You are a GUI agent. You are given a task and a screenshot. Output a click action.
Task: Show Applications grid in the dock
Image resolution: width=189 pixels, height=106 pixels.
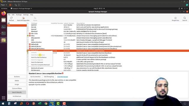coord(4,98)
